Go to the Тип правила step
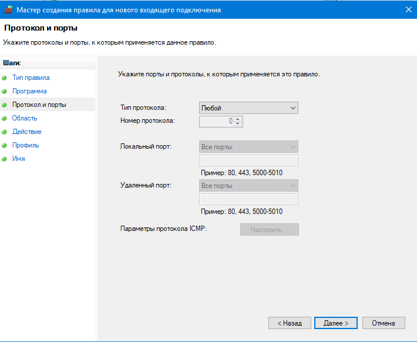The image size is (417, 342). click(31, 78)
